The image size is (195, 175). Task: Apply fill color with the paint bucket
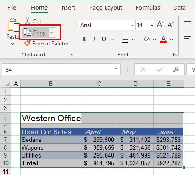[x=147, y=40]
